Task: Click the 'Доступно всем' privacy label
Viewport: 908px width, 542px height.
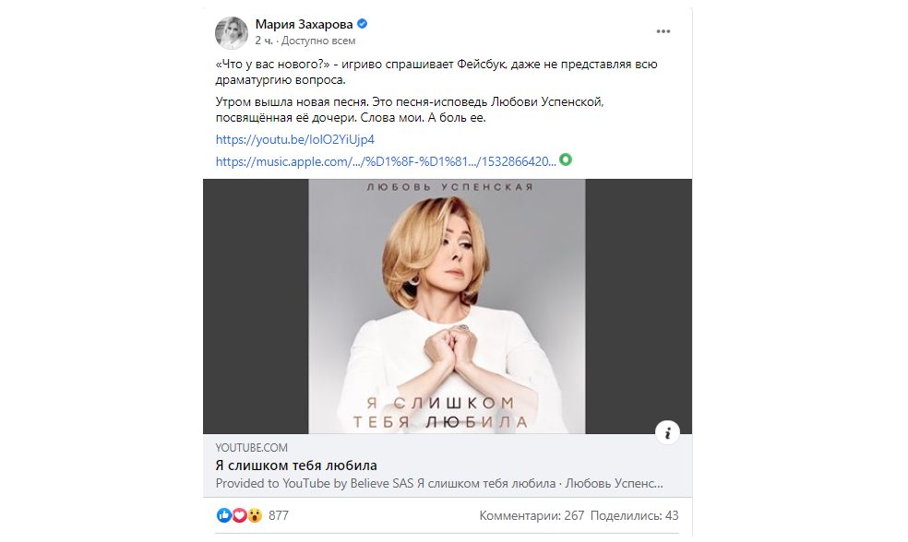Action: coord(318,41)
